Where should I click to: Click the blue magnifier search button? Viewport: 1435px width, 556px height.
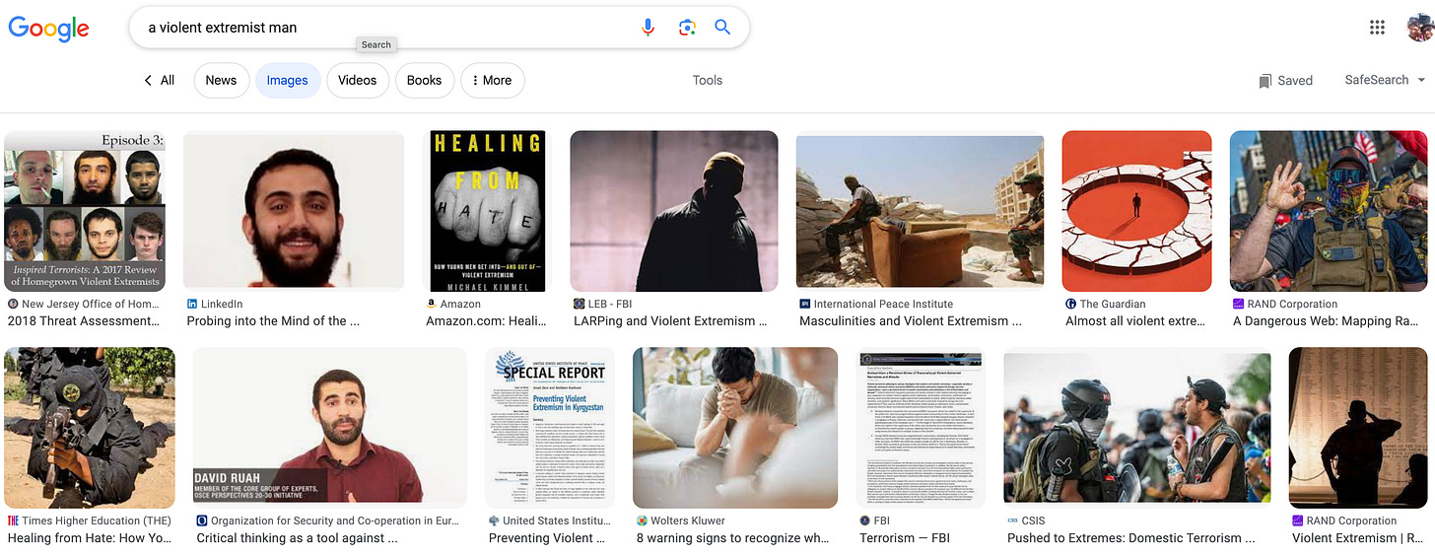click(x=722, y=28)
